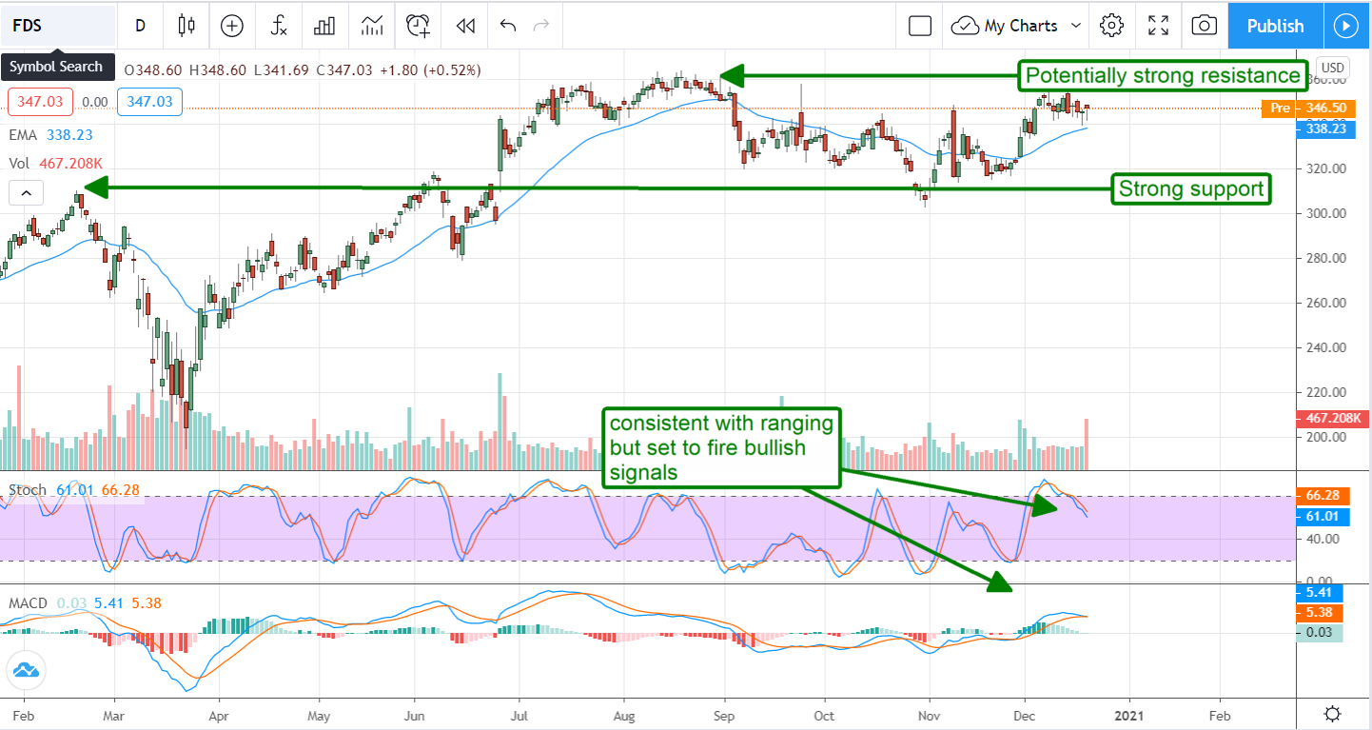Click the Publish button
This screenshot has width=1372, height=730.
(x=1275, y=26)
